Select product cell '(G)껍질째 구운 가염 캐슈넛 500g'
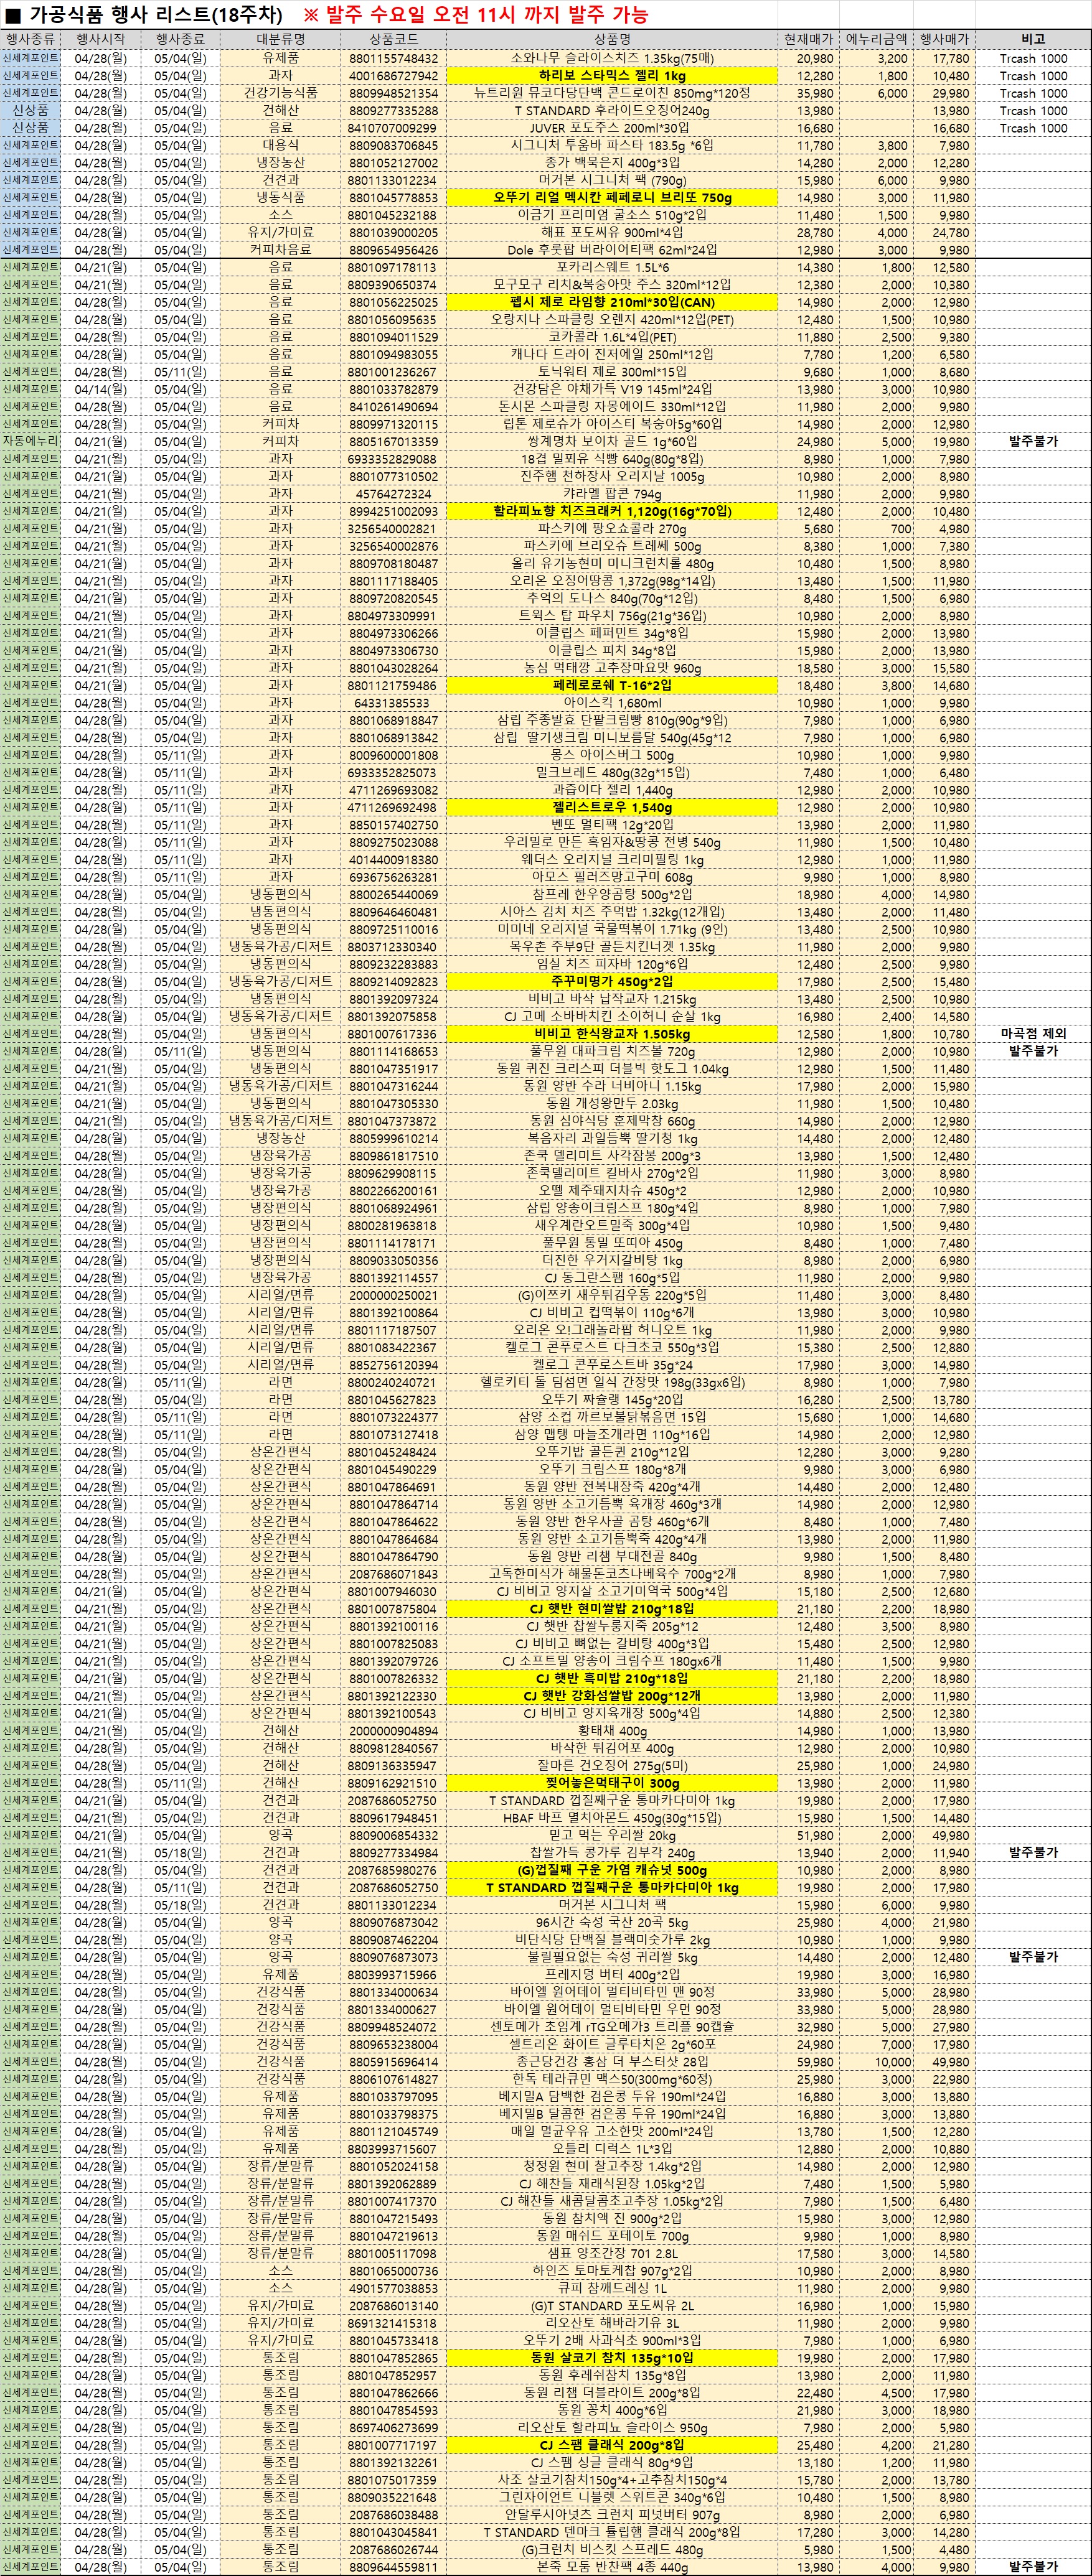 point(613,1869)
